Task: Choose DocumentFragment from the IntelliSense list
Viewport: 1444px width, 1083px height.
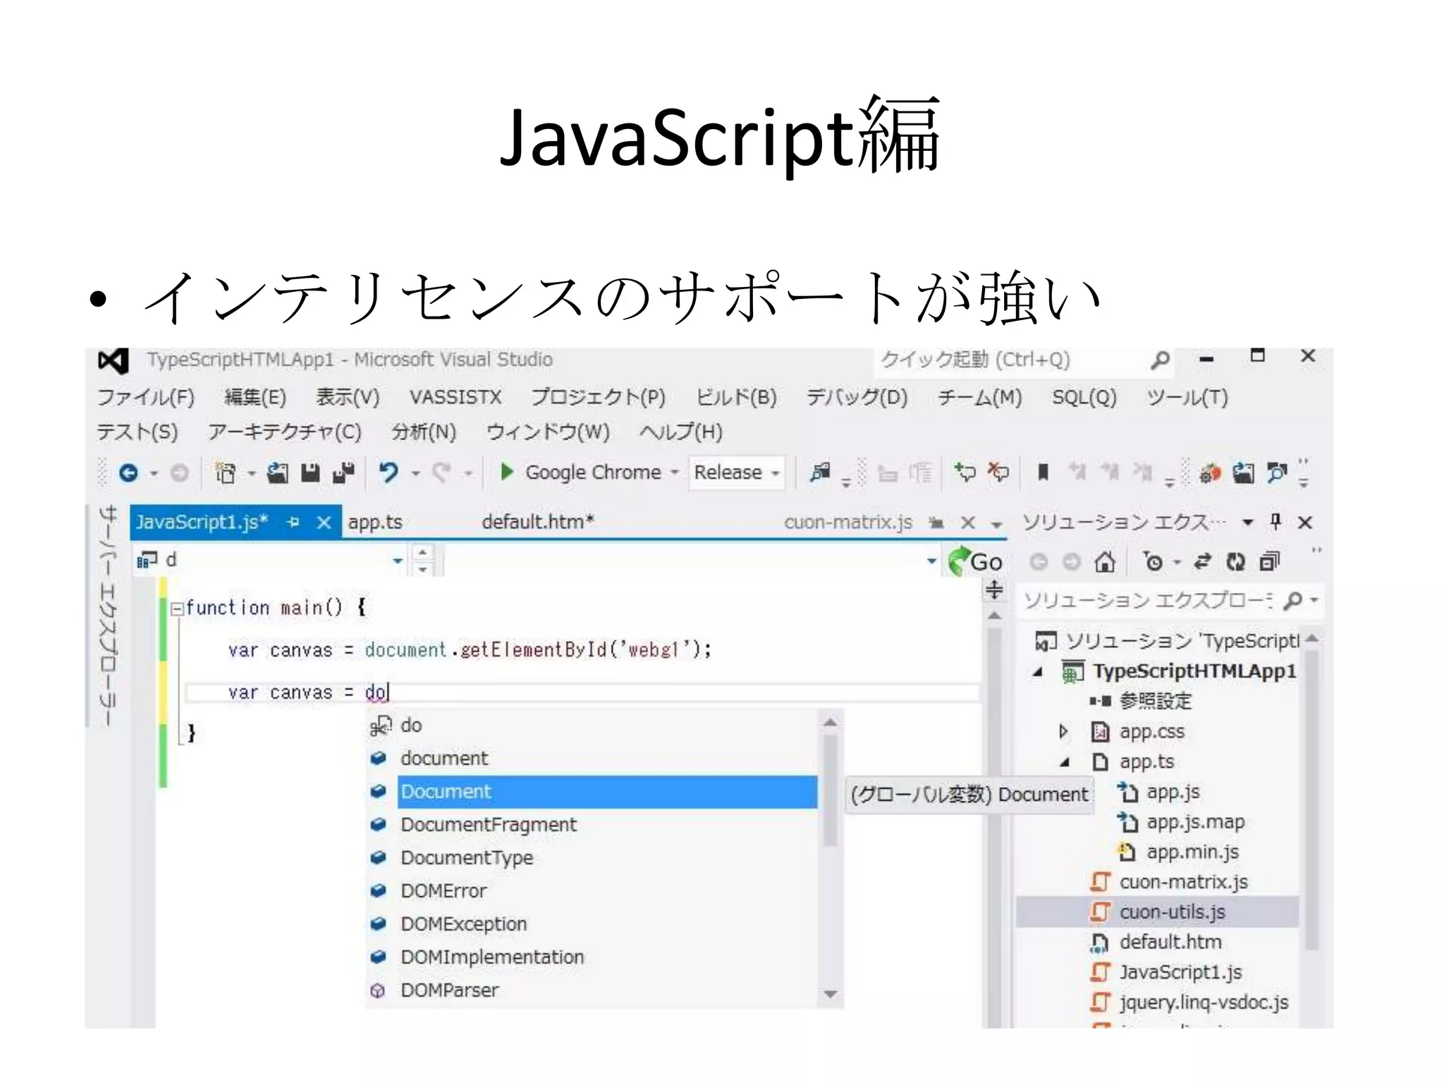Action: [x=489, y=825]
